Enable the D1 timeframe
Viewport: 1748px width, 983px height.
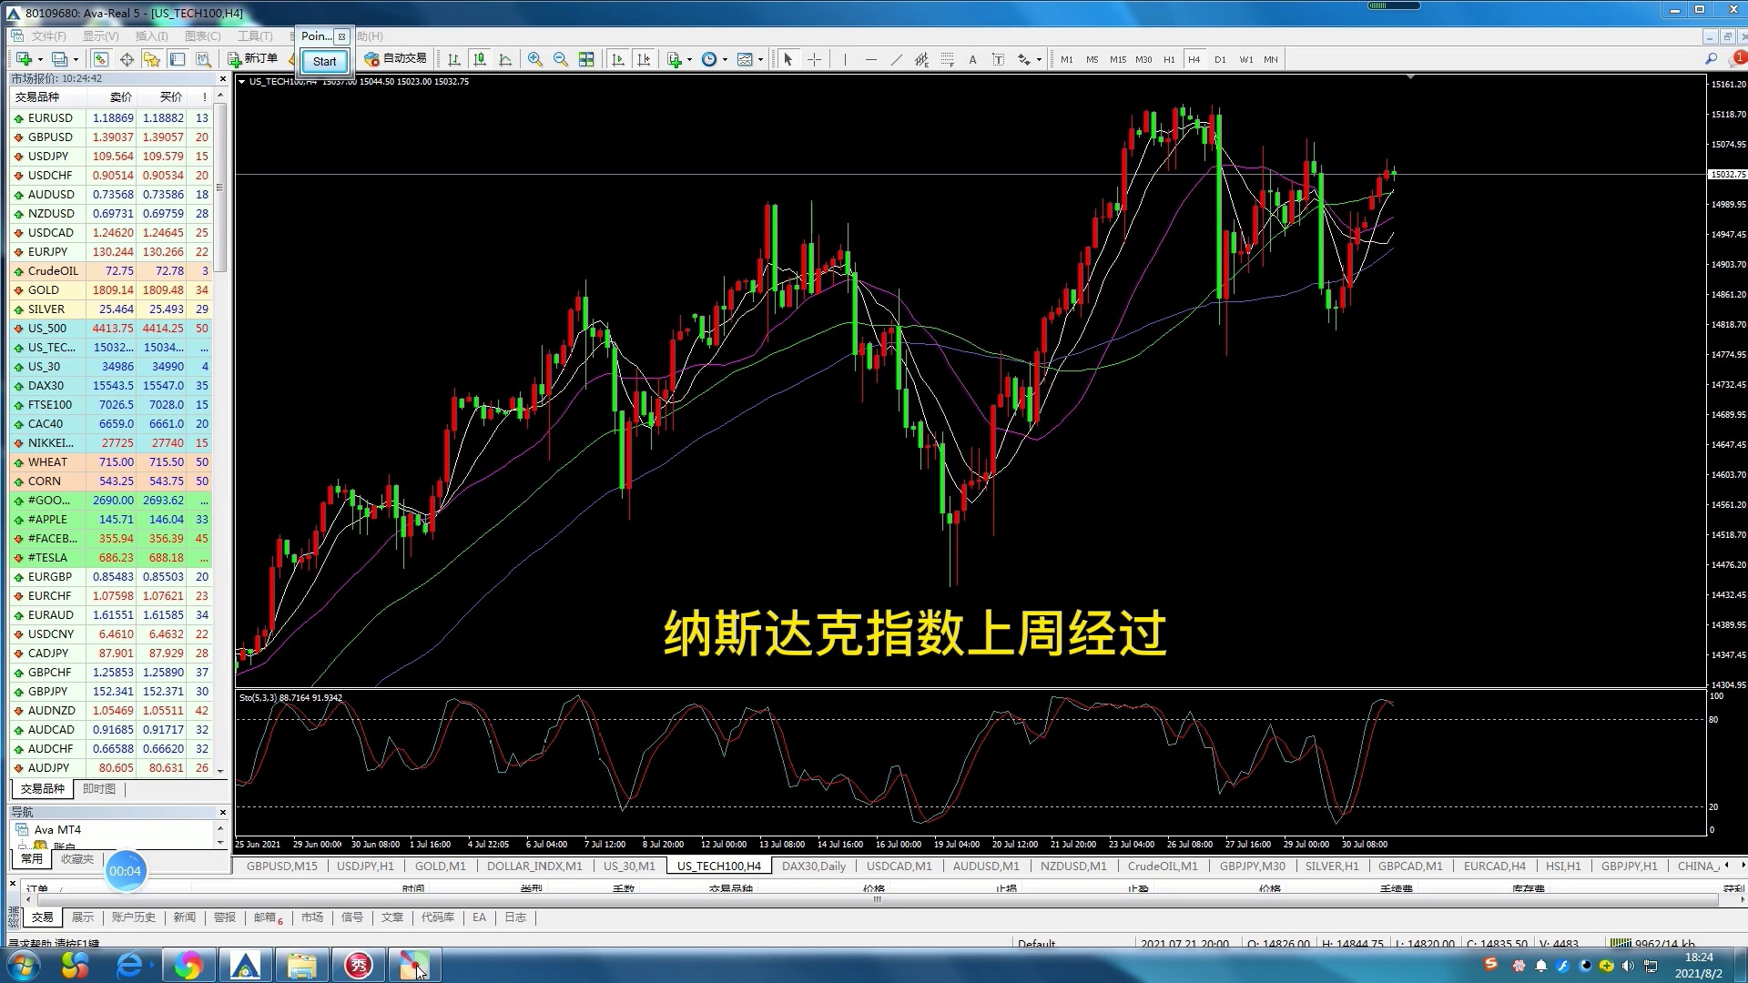[1220, 59]
